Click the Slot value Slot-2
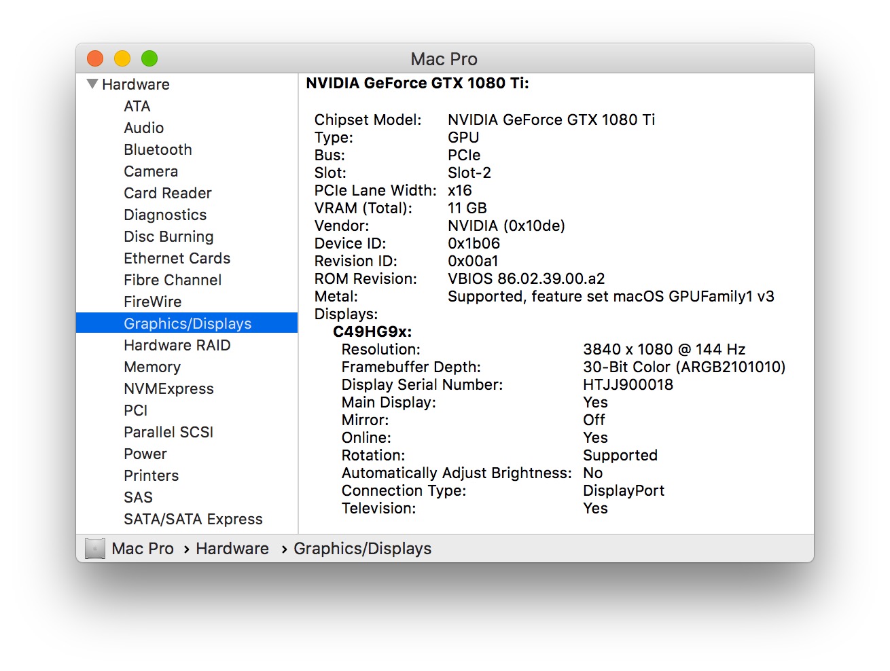The image size is (890, 671). pyautogui.click(x=469, y=173)
